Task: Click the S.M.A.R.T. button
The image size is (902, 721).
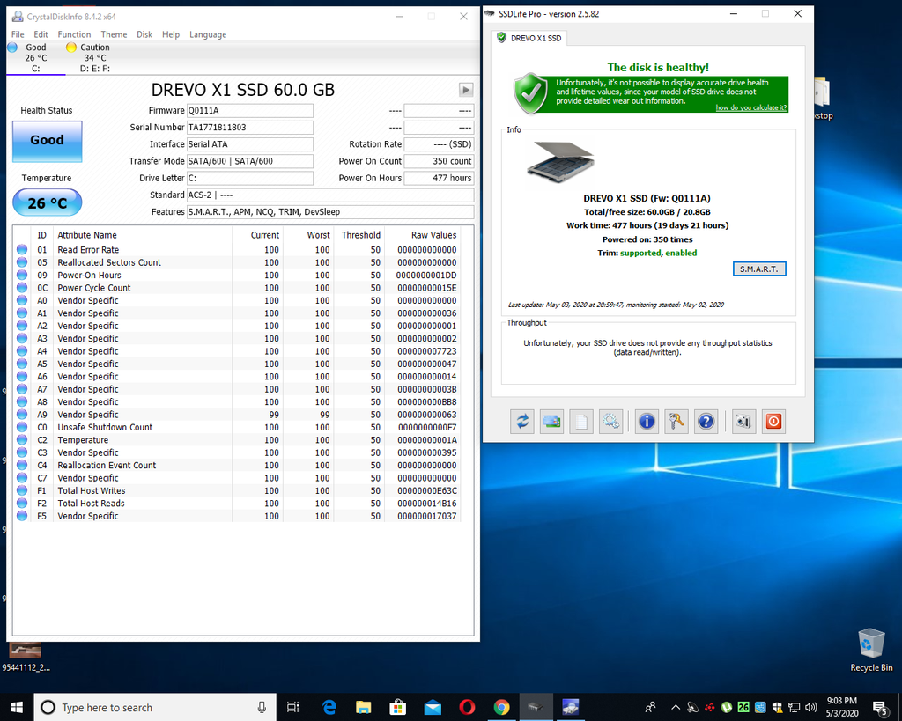Action: 758,269
